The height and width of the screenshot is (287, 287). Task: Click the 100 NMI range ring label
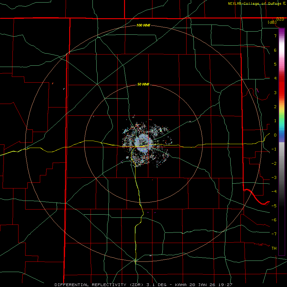click(x=143, y=25)
